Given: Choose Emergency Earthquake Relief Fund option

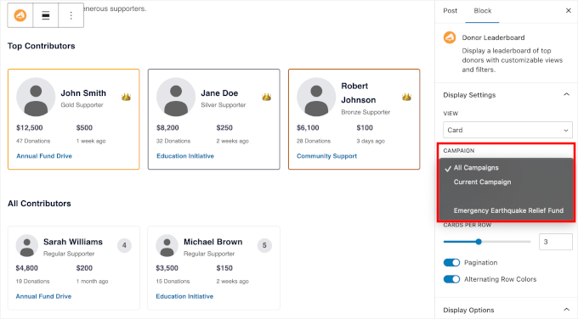Looking at the screenshot, I should 508,210.
